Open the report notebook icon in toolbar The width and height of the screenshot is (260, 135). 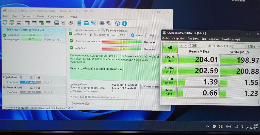point(79,23)
